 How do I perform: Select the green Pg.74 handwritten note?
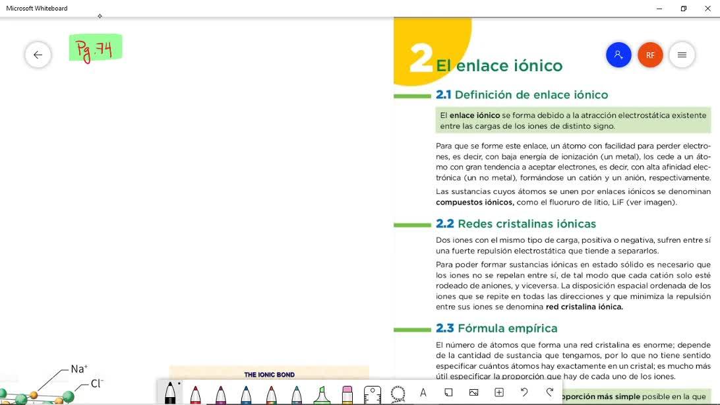coord(96,47)
